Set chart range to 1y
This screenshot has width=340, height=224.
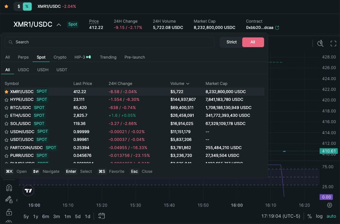36,217
